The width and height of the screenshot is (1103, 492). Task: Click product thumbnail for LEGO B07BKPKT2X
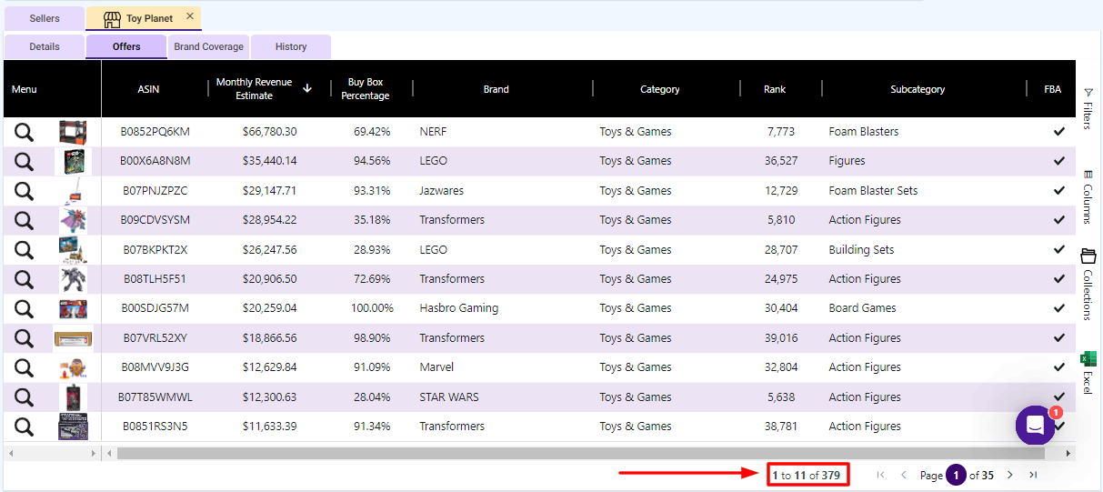(73, 250)
